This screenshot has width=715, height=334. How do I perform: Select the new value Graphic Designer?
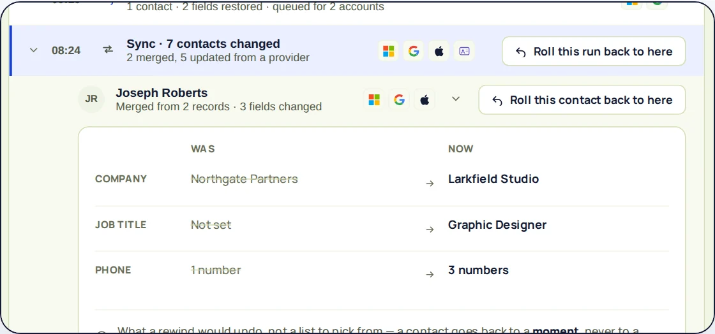(497, 225)
